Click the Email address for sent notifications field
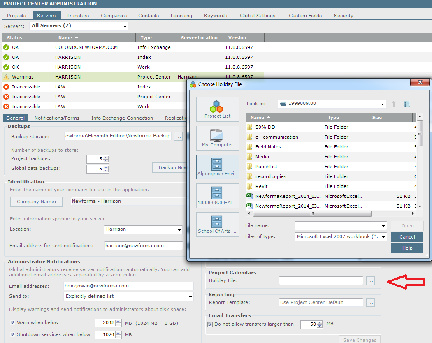 (144, 246)
